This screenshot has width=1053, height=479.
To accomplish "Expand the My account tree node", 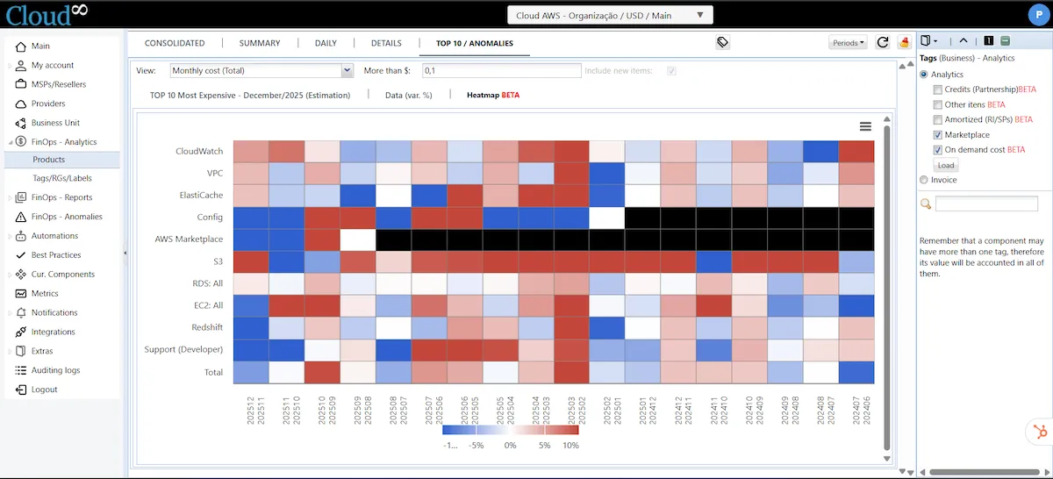I will 10,66.
